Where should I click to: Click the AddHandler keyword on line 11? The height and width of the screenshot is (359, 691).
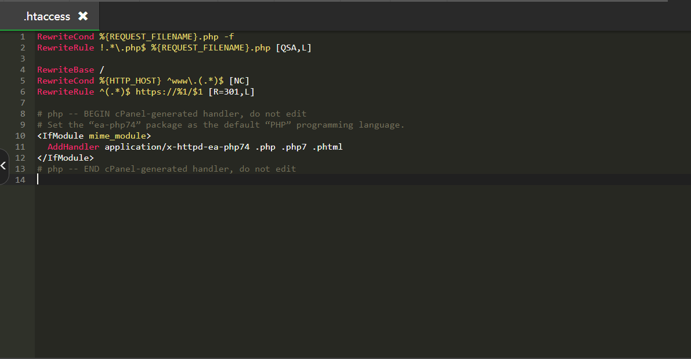tap(73, 147)
